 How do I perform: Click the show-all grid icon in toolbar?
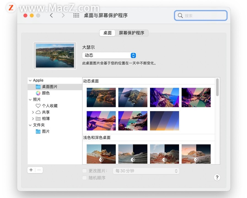point(76,15)
